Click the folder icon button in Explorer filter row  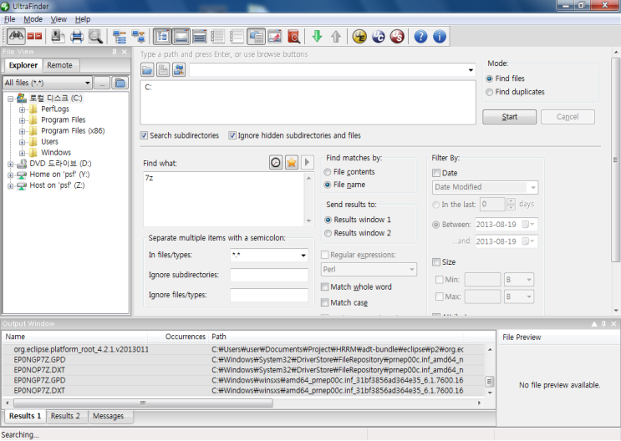coord(120,83)
